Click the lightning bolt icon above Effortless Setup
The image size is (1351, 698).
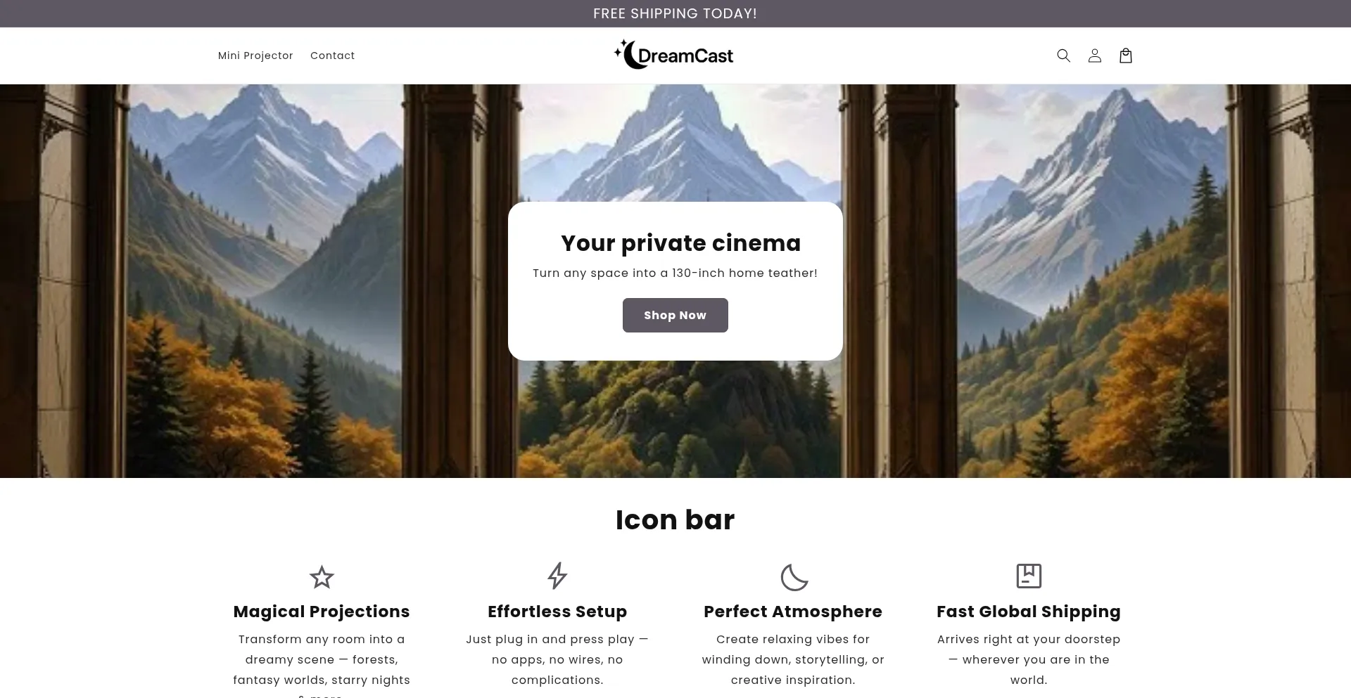(x=557, y=576)
